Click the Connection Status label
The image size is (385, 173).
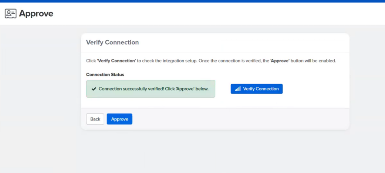(x=105, y=75)
